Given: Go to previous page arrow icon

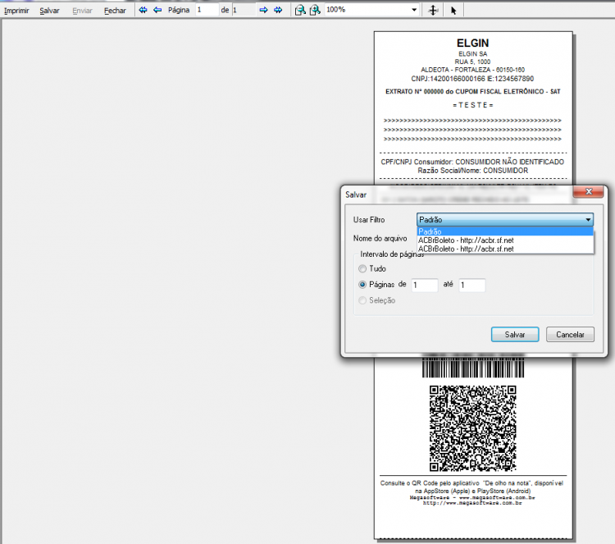Looking at the screenshot, I should click(x=157, y=10).
